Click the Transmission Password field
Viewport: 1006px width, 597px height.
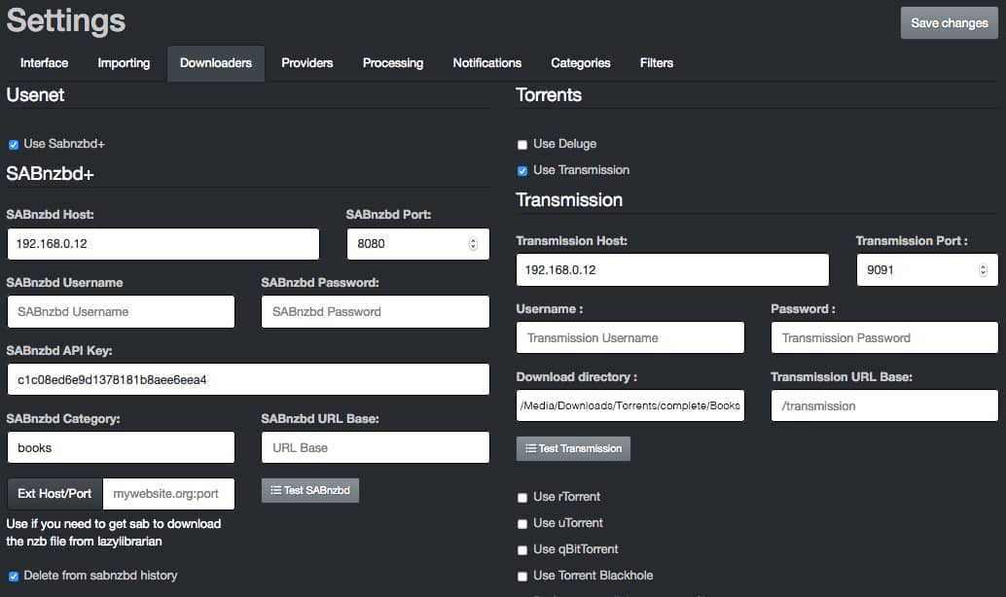pos(884,338)
